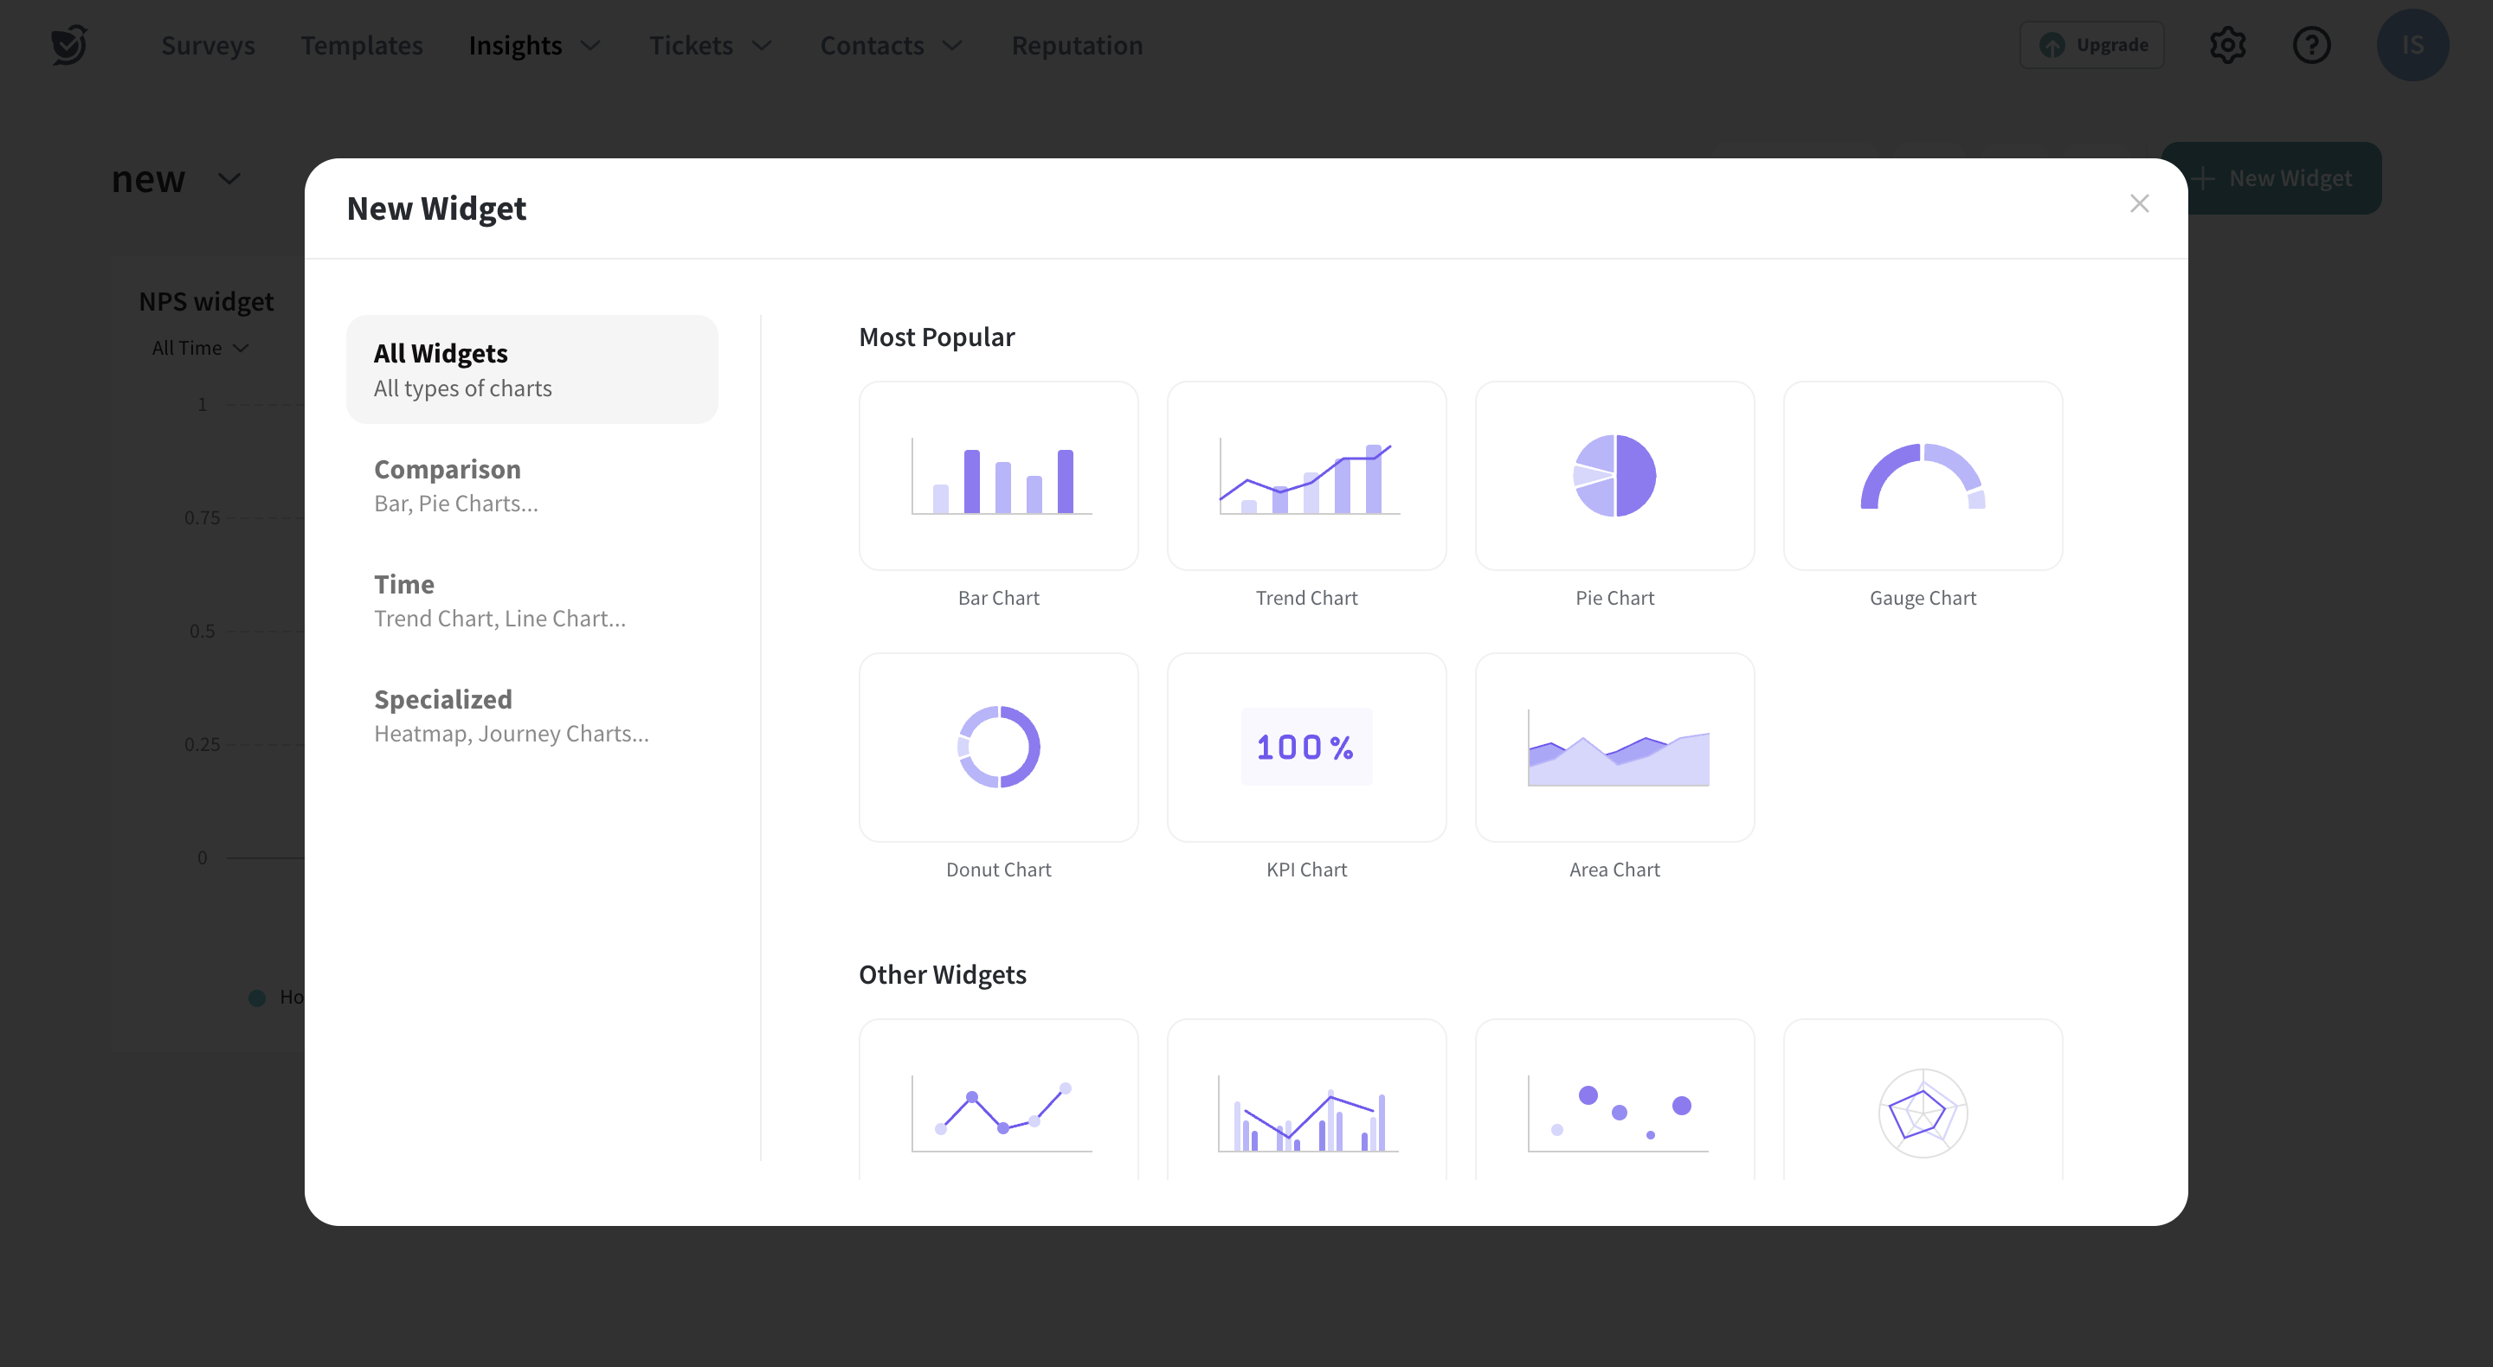Choose the Trend Chart widget
2493x1367 pixels.
1305,476
